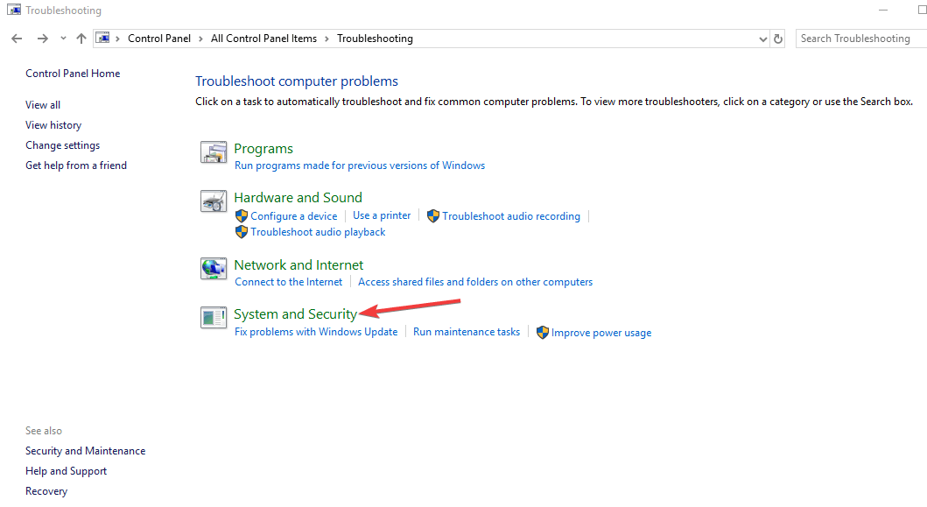This screenshot has height=507, width=927.
Task: Open Recovery under See also
Action: [x=46, y=491]
